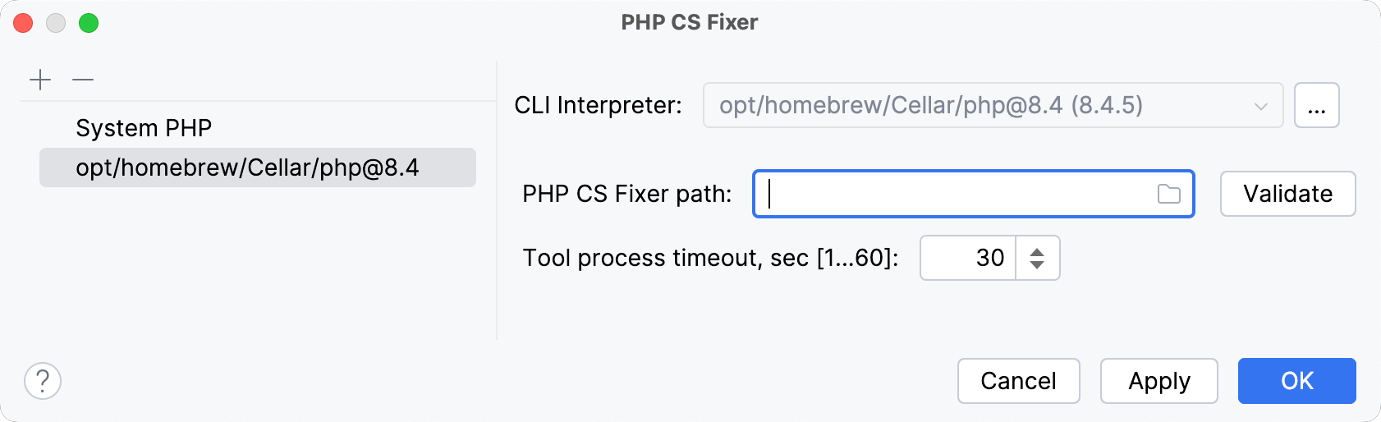This screenshot has height=422, width=1381.
Task: Apply the PHP CS Fixer settings
Action: pyautogui.click(x=1158, y=381)
